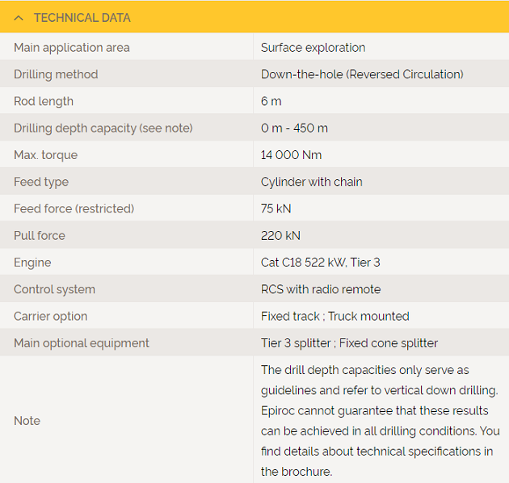This screenshot has height=483, width=509.
Task: Select Drilling depth capacity (see note) label
Action: coord(103,128)
